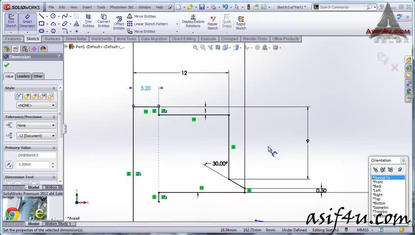The height and width of the screenshot is (235, 415).
Task: Collapse the Tolerance/Precision section
Action: click(54, 117)
